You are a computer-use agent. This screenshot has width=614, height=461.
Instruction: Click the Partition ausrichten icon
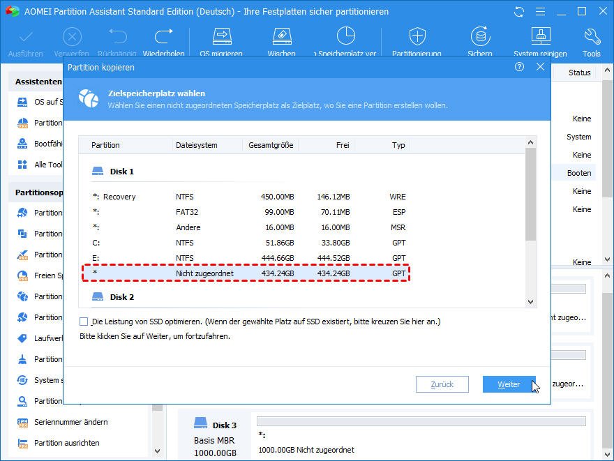pos(22,443)
